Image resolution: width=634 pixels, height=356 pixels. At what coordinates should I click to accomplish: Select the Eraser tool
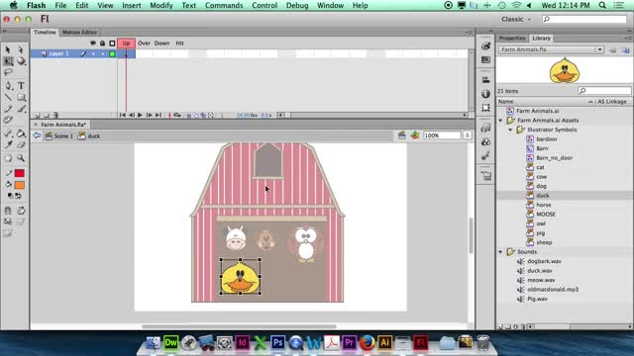(21, 144)
